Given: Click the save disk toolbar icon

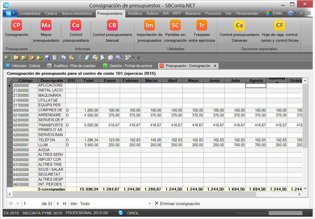Looking at the screenshot, I should click(47, 58).
